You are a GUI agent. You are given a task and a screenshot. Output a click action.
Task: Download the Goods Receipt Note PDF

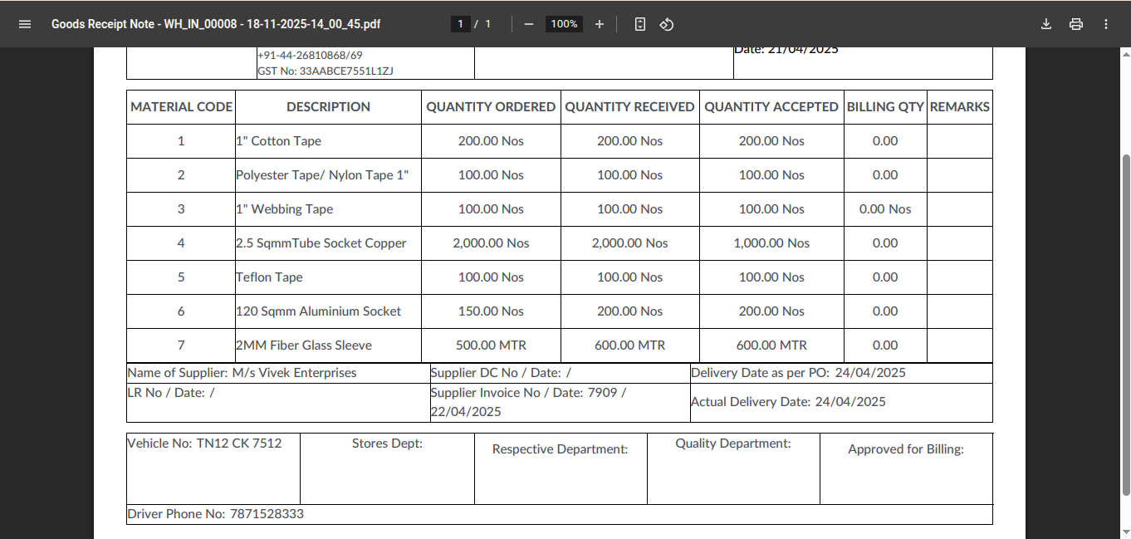tap(1046, 24)
